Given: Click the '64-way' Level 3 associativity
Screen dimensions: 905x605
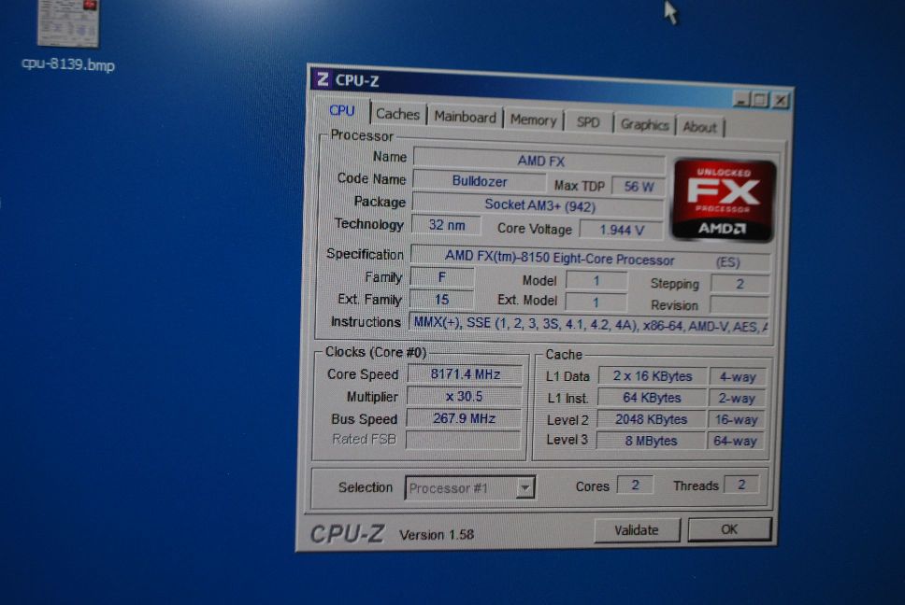Looking at the screenshot, I should [735, 442].
